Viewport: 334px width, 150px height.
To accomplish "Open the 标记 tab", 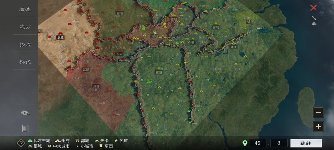I will coord(25,62).
